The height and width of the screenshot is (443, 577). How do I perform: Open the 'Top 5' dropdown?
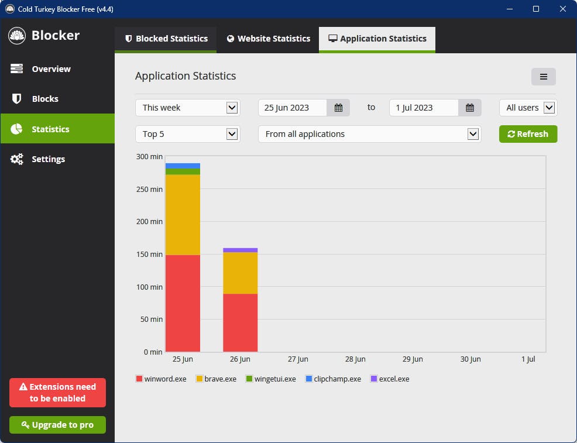(187, 134)
